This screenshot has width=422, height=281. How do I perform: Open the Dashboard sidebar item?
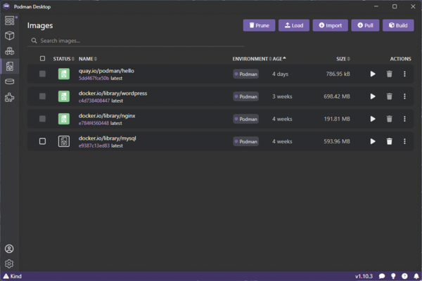pyautogui.click(x=9, y=20)
